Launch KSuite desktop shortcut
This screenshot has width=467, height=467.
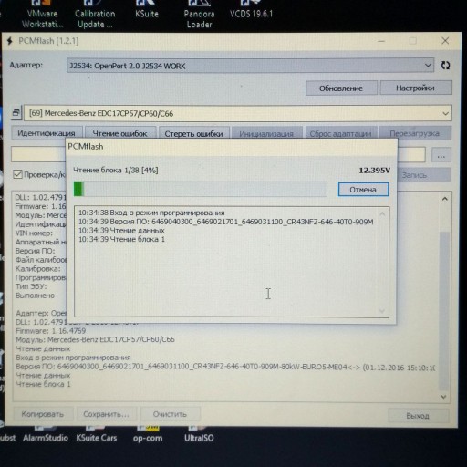147,9
